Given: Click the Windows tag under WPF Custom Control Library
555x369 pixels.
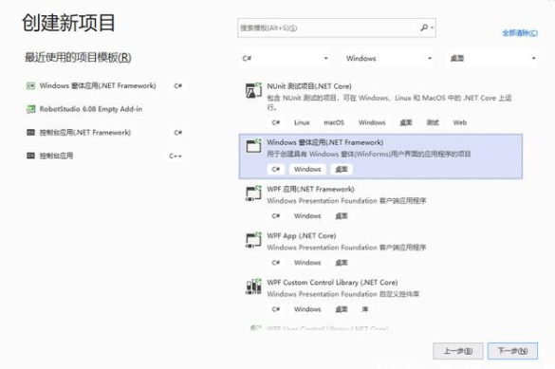Looking at the screenshot, I should (307, 309).
